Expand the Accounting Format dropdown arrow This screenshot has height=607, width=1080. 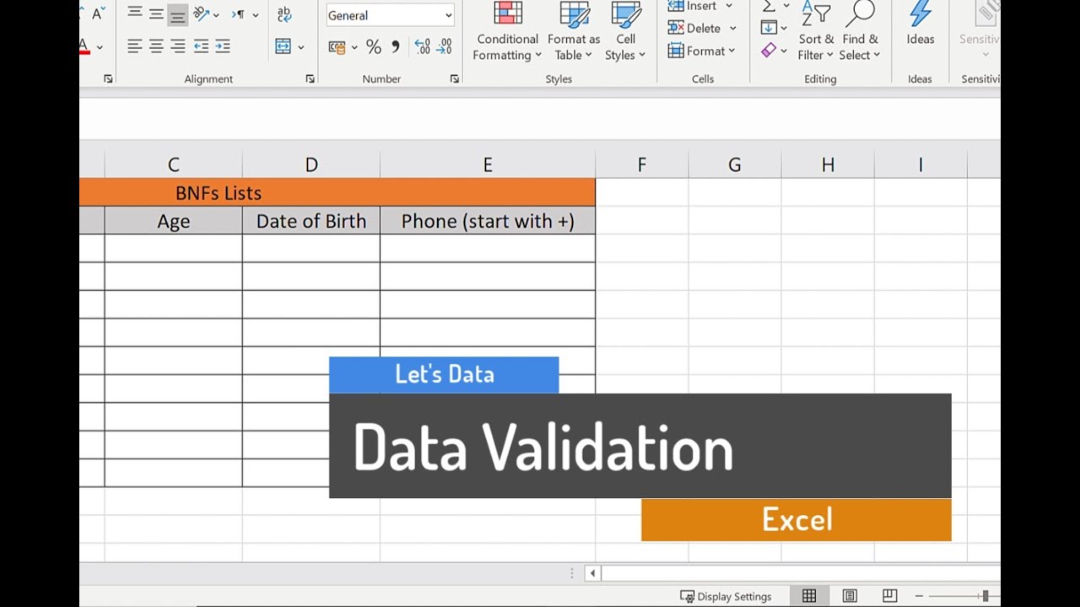354,48
